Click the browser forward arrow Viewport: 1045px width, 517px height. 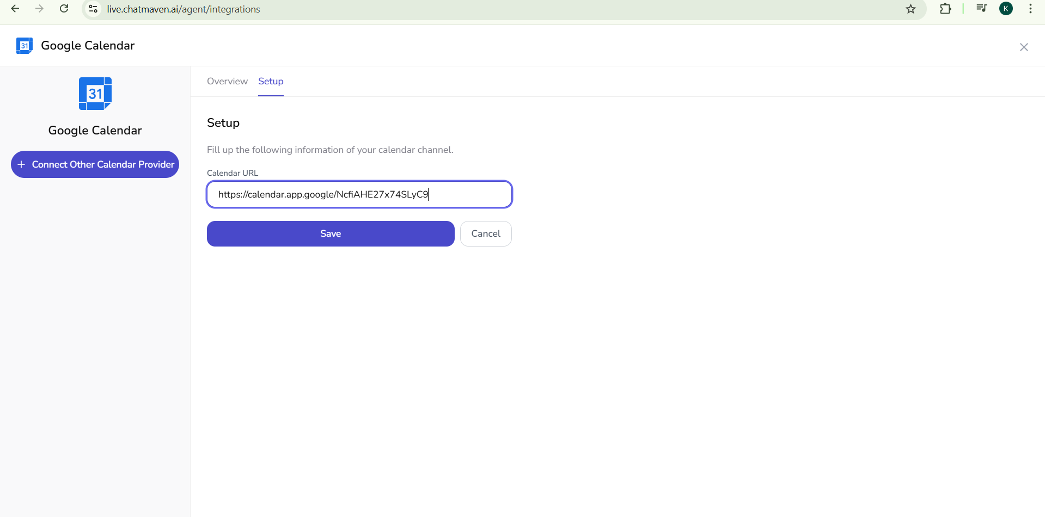(x=39, y=9)
